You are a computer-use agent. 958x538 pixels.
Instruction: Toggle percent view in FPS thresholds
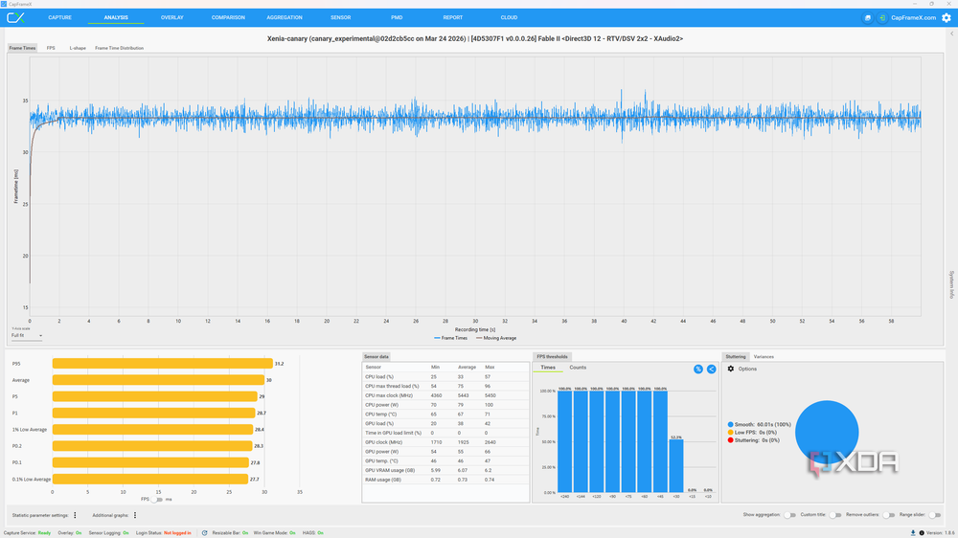(697, 369)
